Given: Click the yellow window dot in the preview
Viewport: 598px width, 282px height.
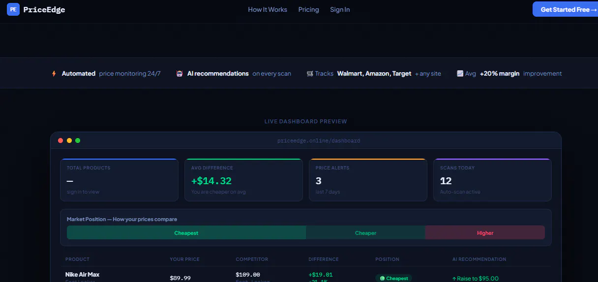Looking at the screenshot, I should tap(69, 141).
